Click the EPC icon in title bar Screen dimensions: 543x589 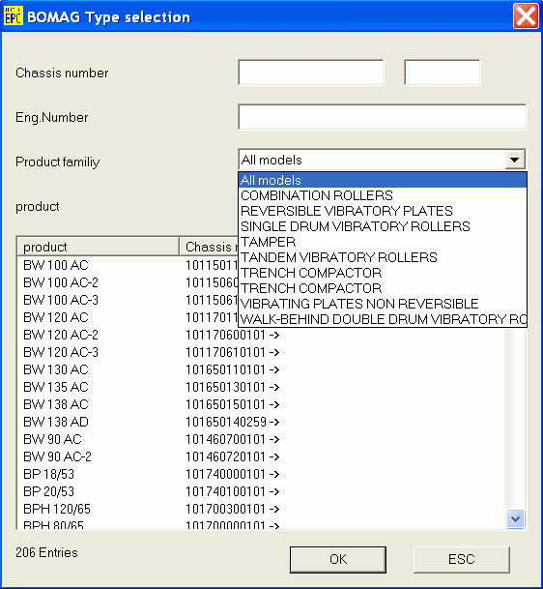14,16
